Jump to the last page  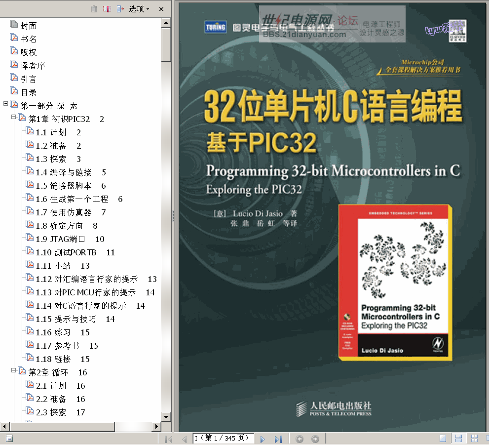pos(278,439)
